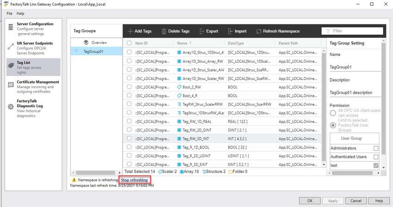Check the Bool_2_RW row checkbox

129,87
